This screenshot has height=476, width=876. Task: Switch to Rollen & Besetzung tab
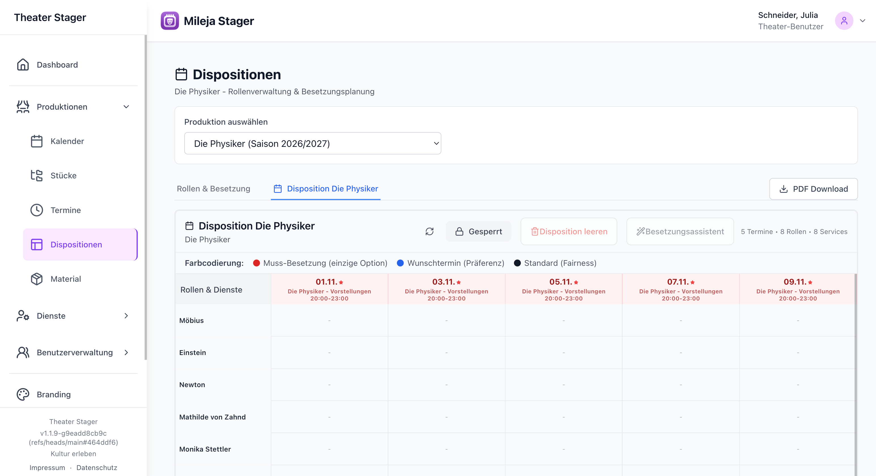click(x=213, y=189)
